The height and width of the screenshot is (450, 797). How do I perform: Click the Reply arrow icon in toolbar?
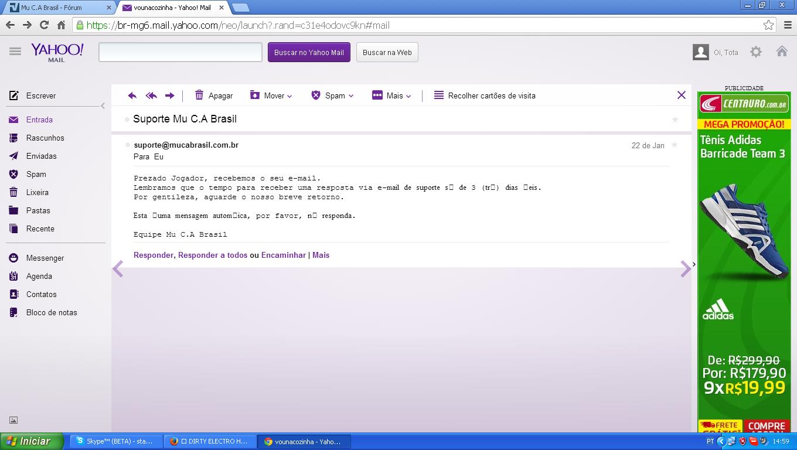[x=132, y=96]
